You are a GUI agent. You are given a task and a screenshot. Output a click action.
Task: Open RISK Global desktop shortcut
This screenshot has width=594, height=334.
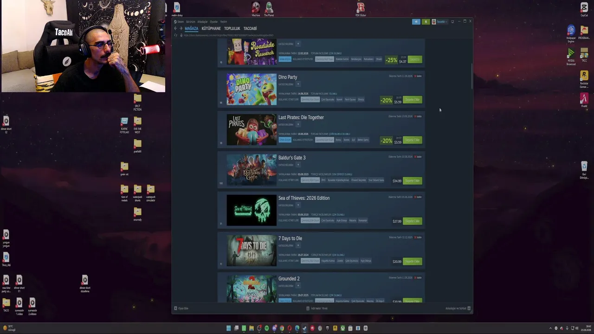click(361, 9)
